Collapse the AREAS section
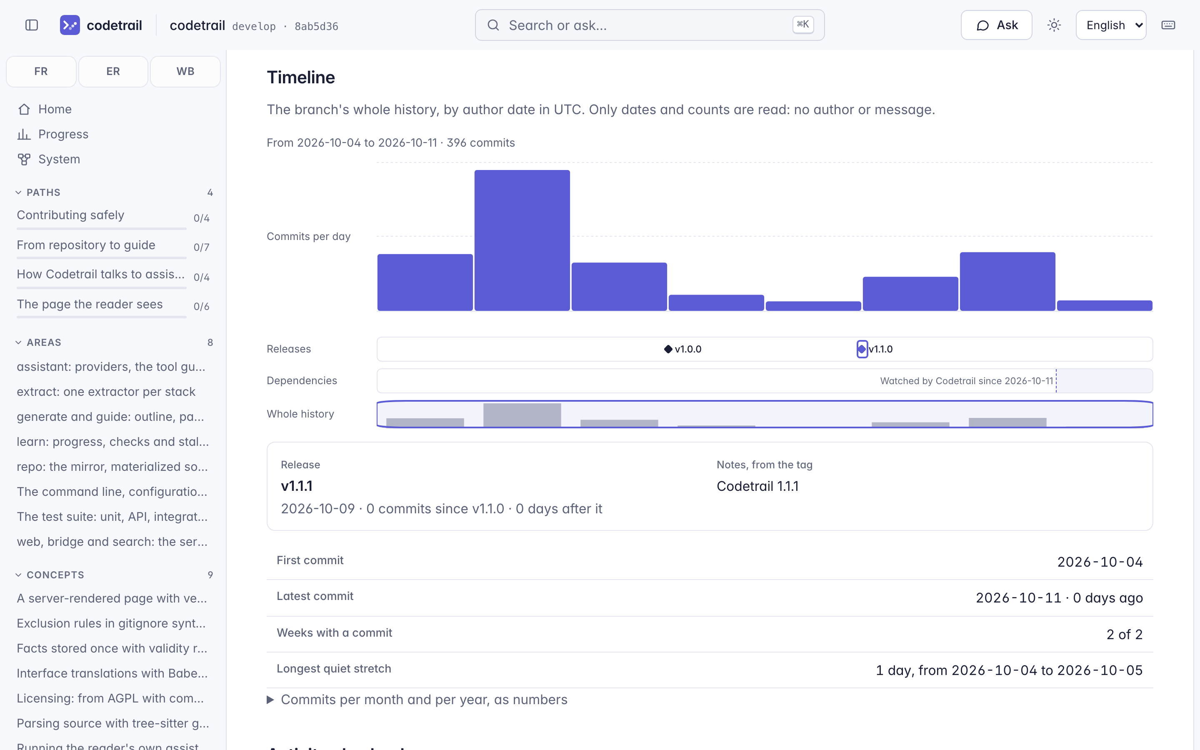Screen dimensions: 1200x750 coord(115,342)
